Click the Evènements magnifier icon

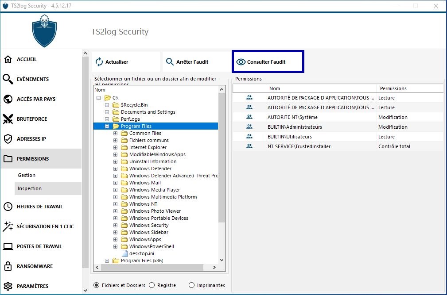[8, 79]
